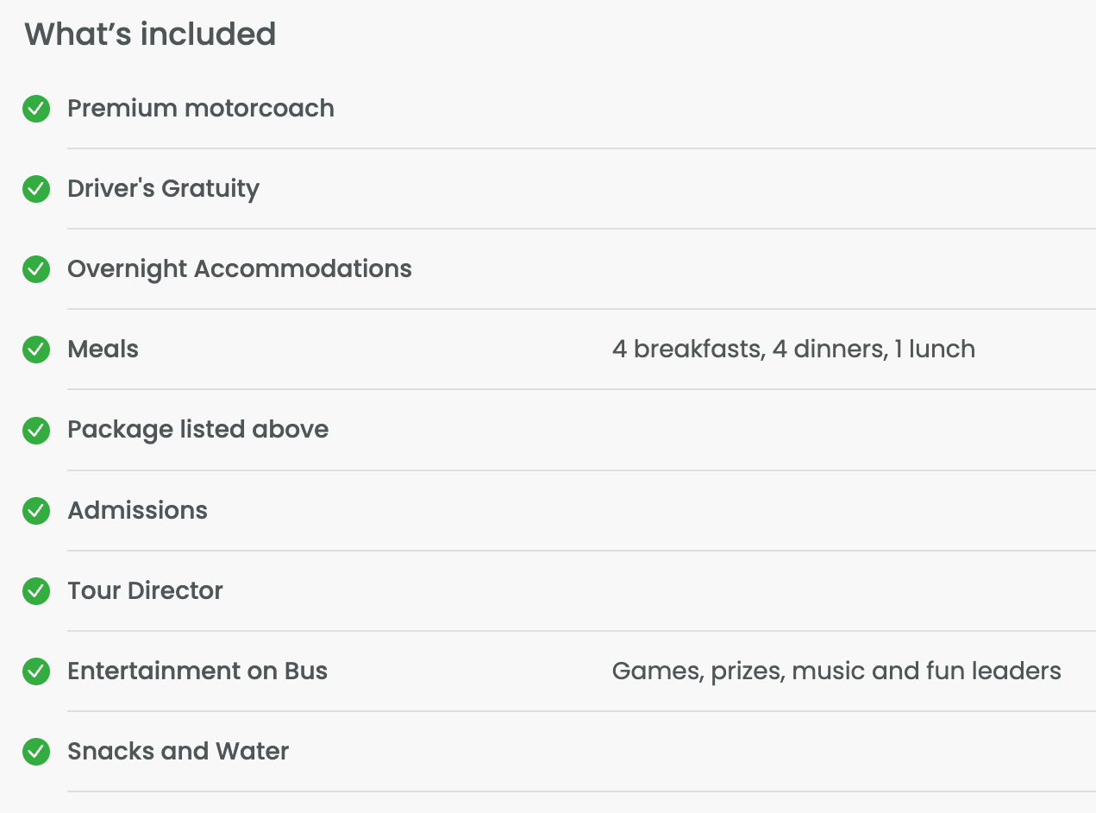Click the green check beside Snacks and Water
Screen dimensions: 1096x813
click(36, 752)
